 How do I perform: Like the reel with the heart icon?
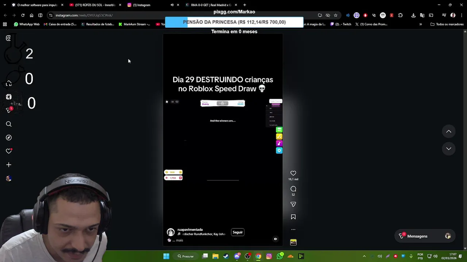coord(293,173)
